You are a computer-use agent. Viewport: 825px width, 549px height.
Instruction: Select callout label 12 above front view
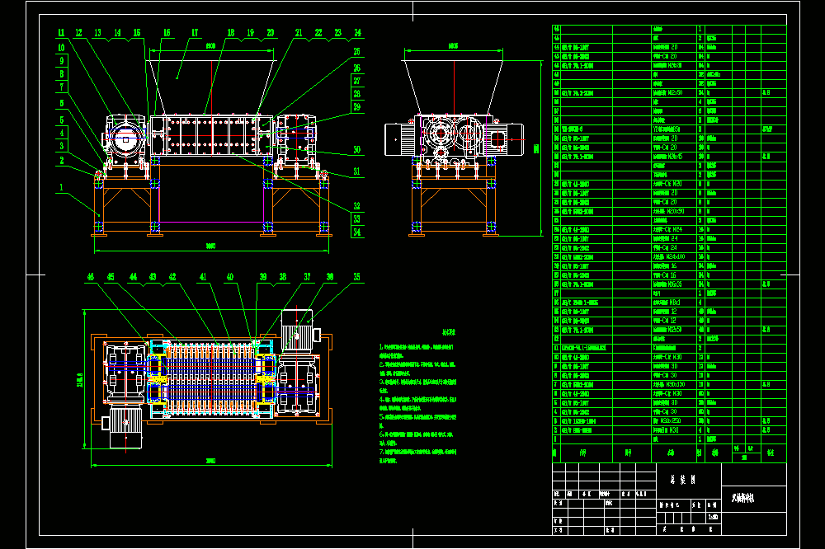pos(79,33)
